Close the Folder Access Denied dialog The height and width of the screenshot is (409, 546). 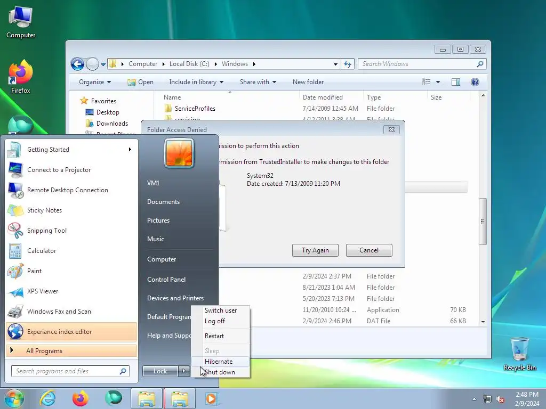[391, 130]
